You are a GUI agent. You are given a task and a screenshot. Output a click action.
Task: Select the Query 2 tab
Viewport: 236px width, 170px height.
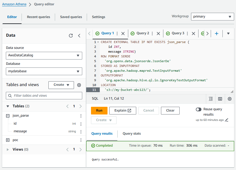pyautogui.click(x=143, y=33)
